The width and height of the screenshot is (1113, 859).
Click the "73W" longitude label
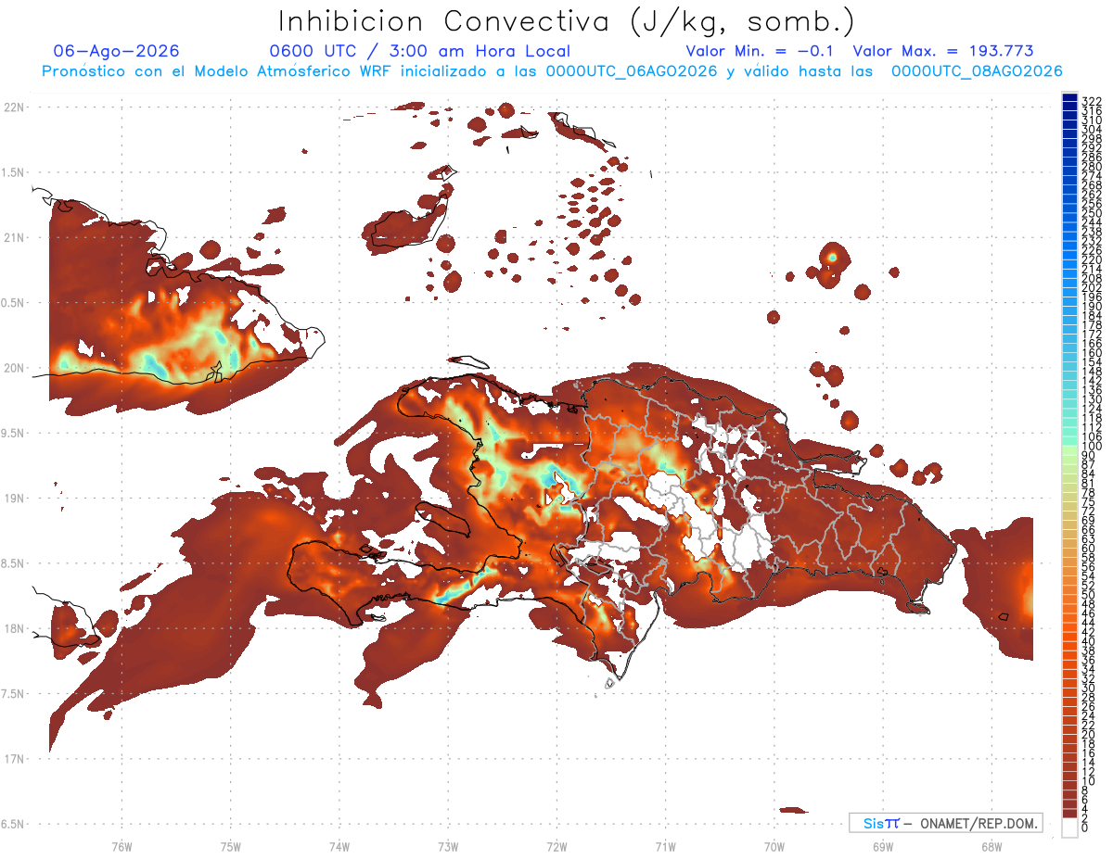tap(448, 846)
